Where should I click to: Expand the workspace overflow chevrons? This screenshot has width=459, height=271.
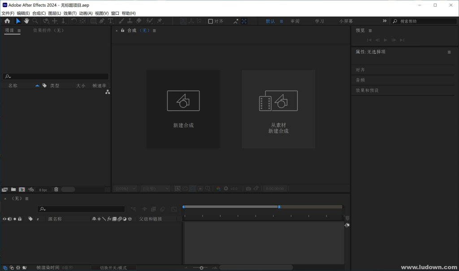385,21
